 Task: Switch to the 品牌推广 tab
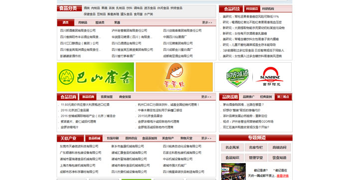point(249,97)
